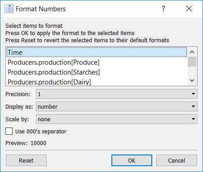203x172 pixels.
Task: Enable the Use 000's separator checkbox
Action: [x=9, y=131]
